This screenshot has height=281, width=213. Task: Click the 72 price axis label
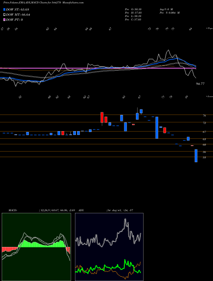(x=204, y=123)
